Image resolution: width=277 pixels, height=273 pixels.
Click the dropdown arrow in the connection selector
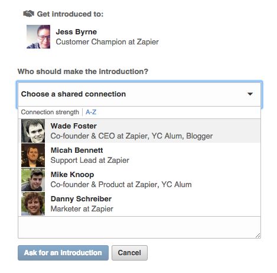coord(250,94)
